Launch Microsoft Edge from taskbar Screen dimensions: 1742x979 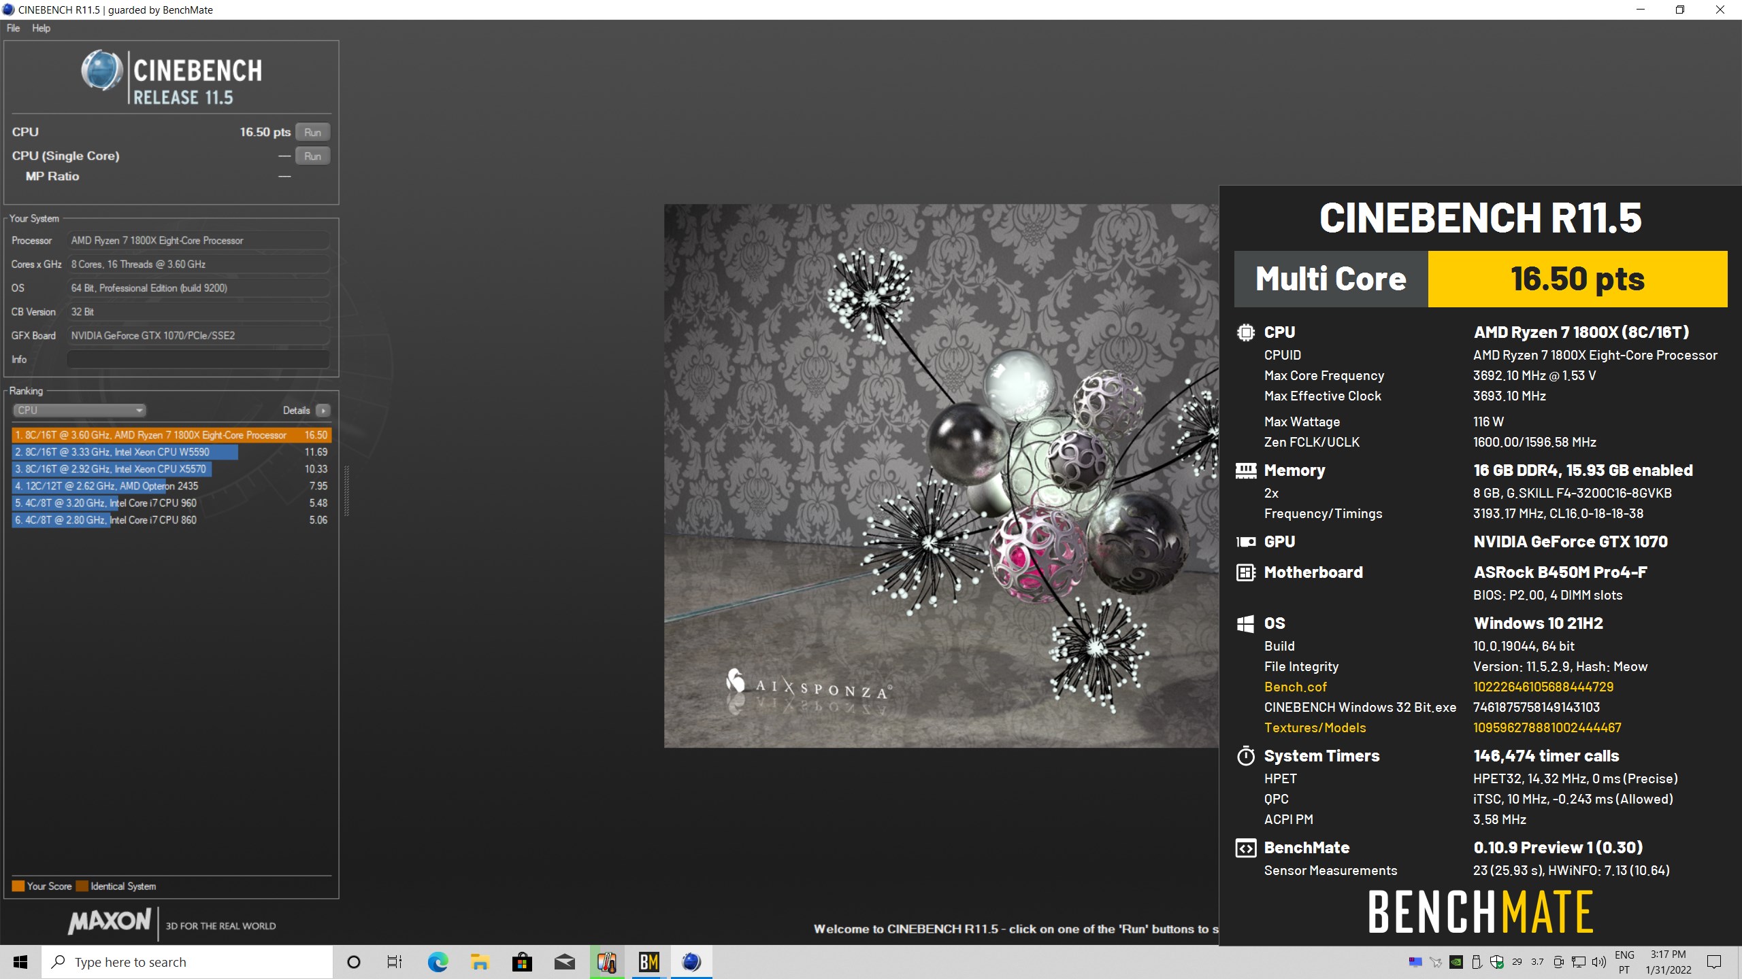tap(438, 962)
